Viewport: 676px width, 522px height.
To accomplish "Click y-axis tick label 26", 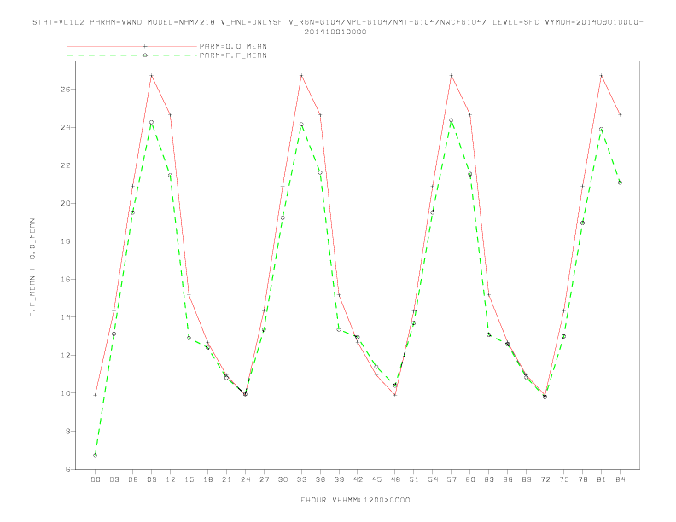I will click(66, 90).
